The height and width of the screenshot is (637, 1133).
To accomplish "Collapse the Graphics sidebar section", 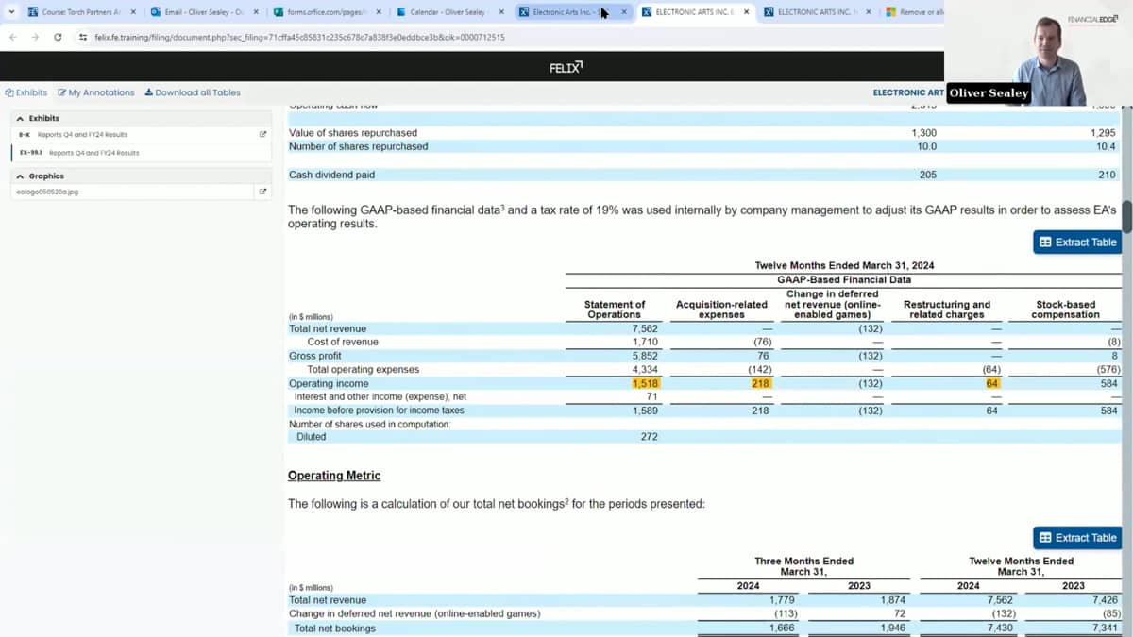I will click(x=21, y=176).
